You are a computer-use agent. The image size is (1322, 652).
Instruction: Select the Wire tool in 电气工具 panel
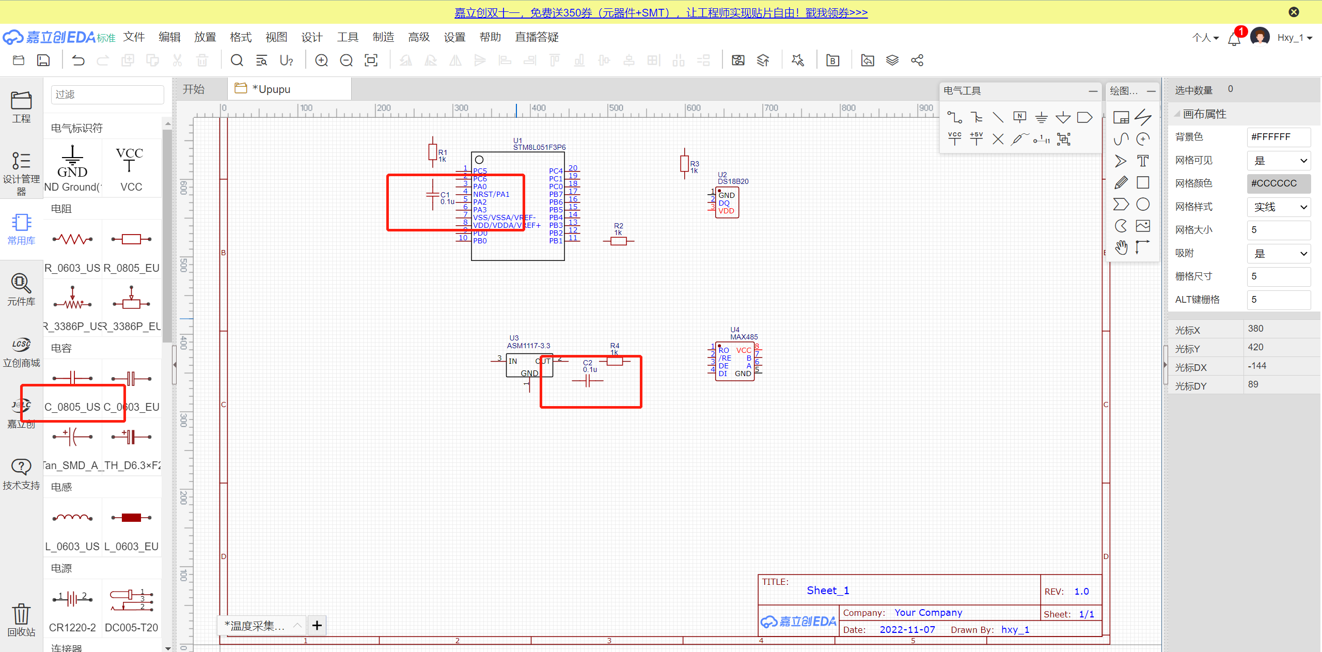[x=954, y=117]
